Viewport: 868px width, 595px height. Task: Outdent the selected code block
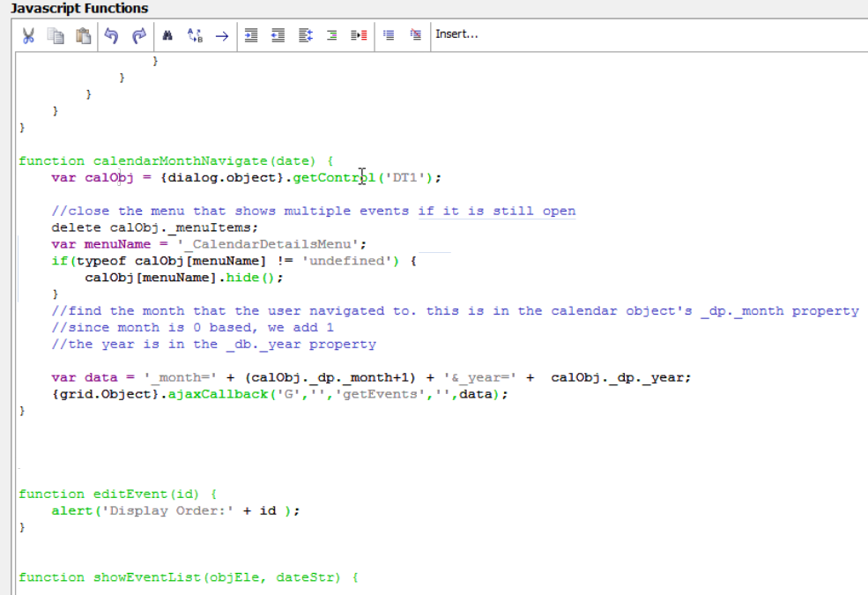pyautogui.click(x=278, y=36)
